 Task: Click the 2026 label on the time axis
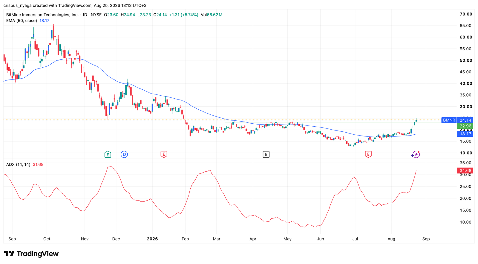coord(152,239)
